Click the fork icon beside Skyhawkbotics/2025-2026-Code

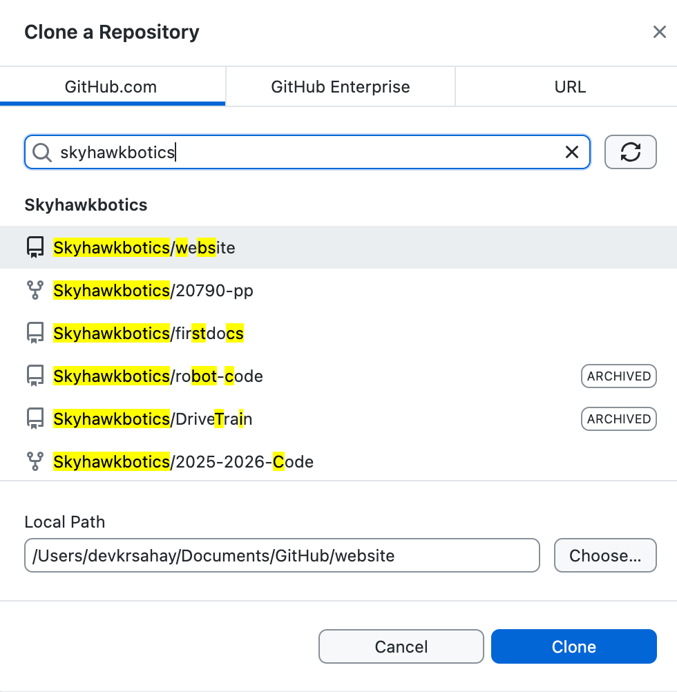35,461
